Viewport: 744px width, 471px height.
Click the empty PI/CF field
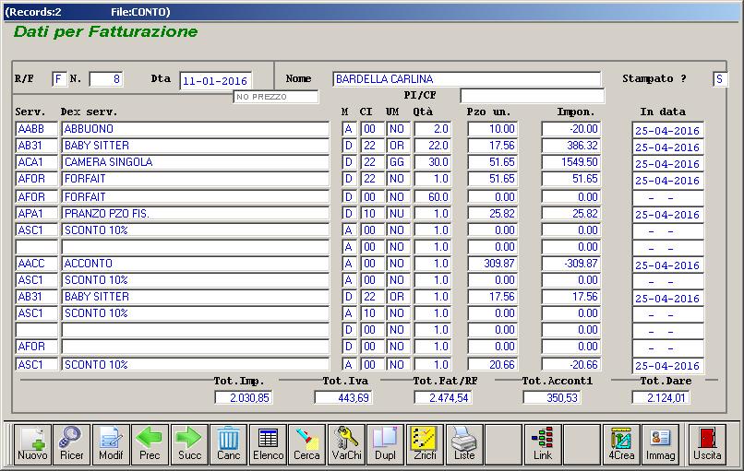[x=533, y=96]
